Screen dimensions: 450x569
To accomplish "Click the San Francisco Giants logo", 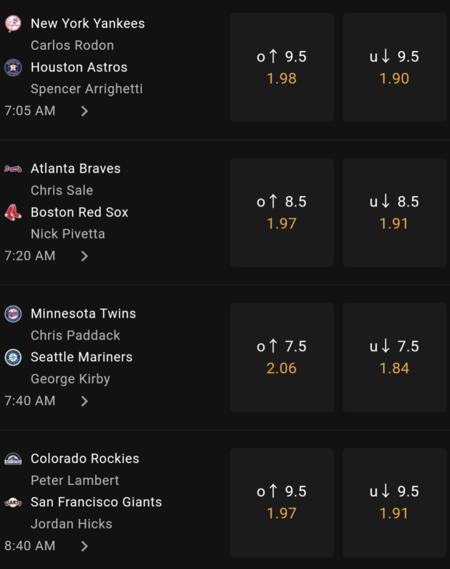I will [x=13, y=502].
